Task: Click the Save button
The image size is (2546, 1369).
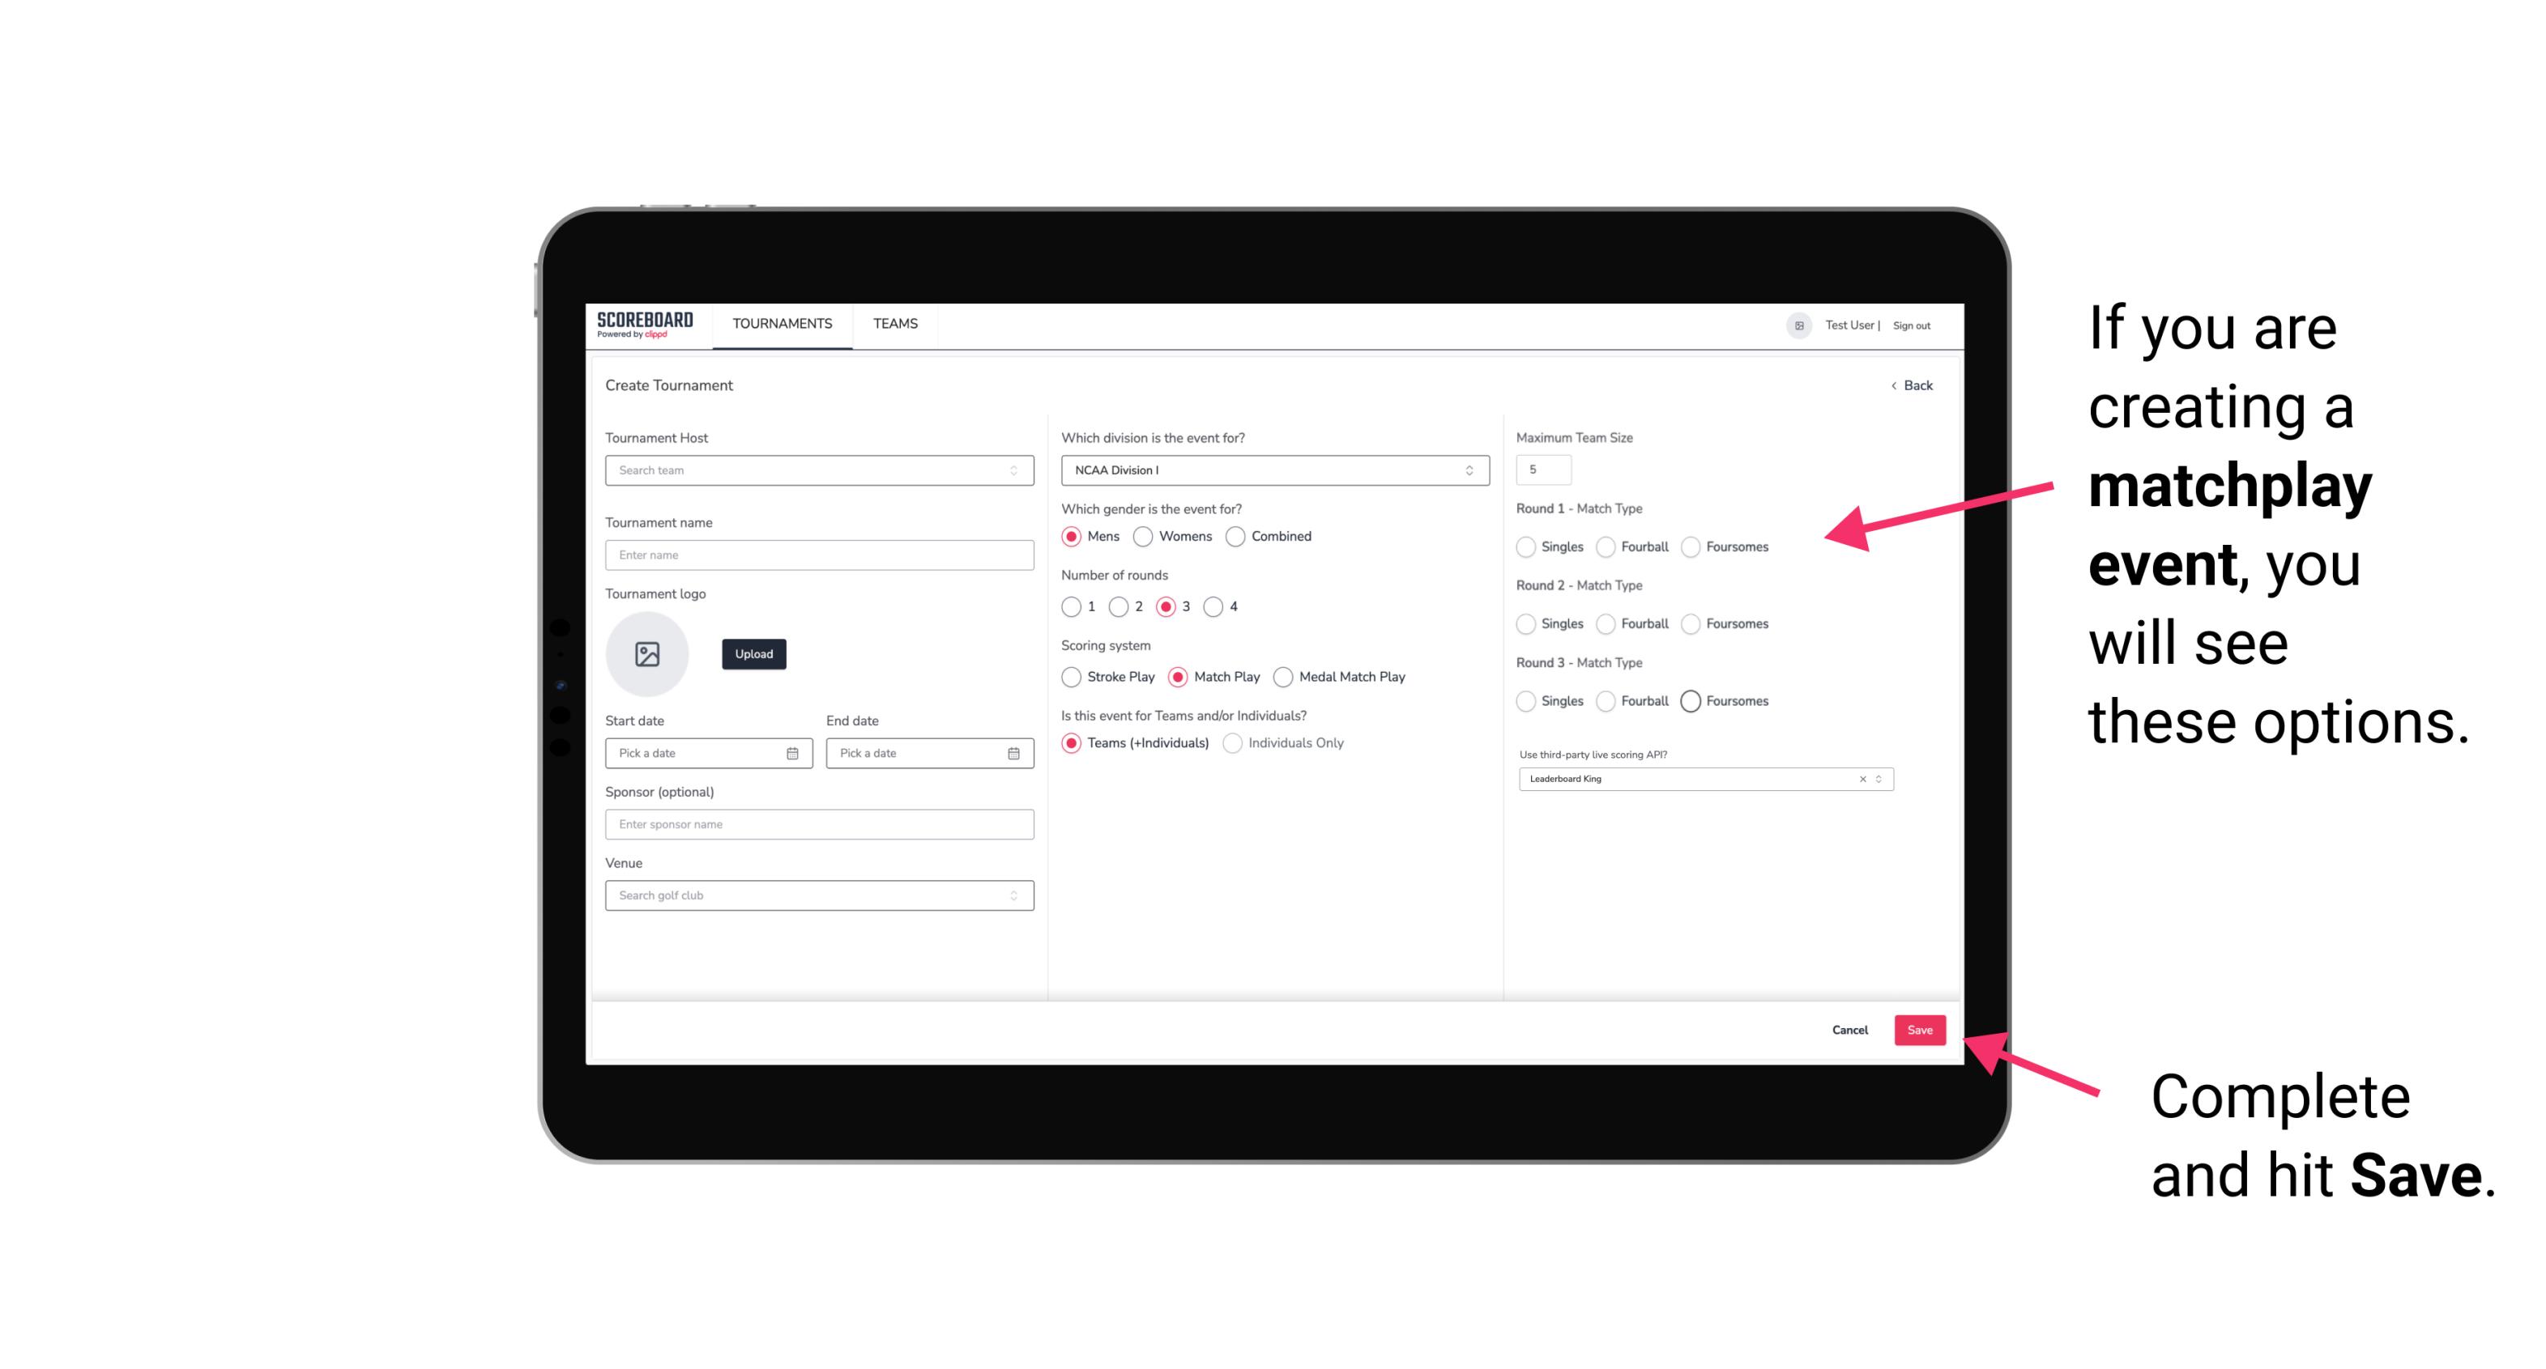Action: 1922,1028
